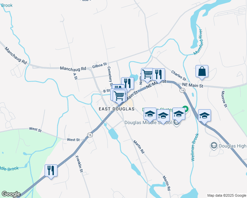Select the restaurant marker near Franklin St

pos(51,172)
